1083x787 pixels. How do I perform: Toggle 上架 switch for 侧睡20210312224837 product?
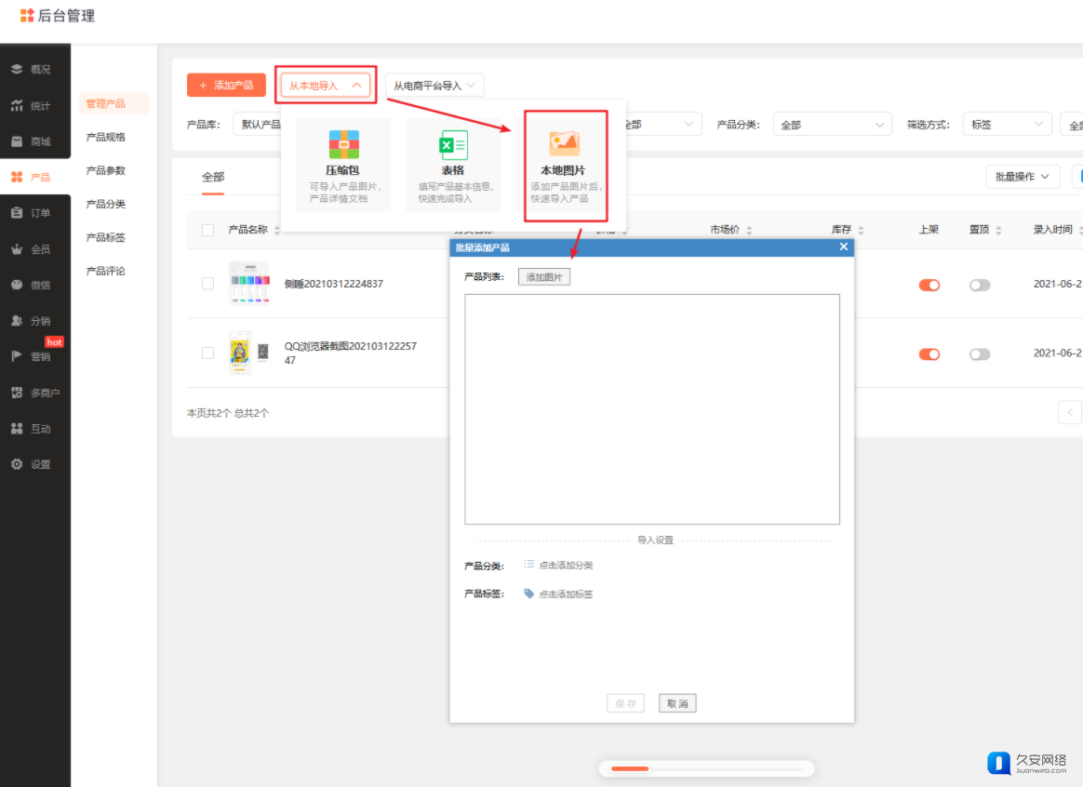point(929,285)
